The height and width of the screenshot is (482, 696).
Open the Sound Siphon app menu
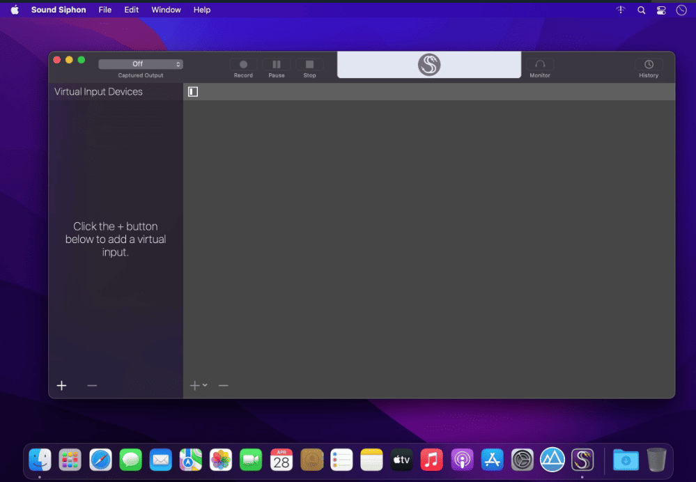pyautogui.click(x=59, y=10)
